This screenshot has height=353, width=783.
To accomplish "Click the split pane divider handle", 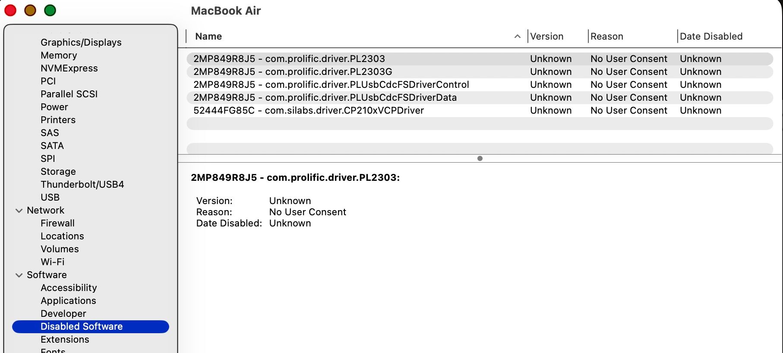I will 480,158.
